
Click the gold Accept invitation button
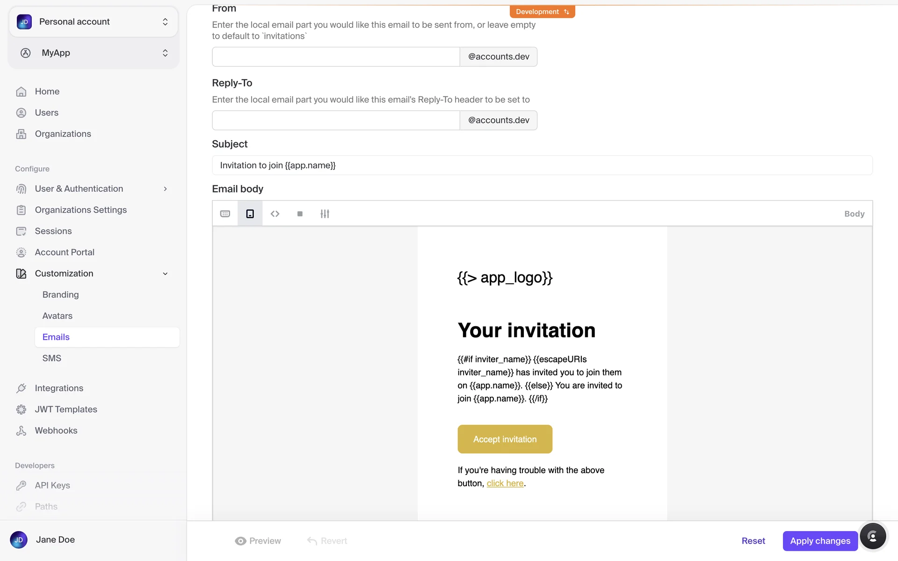tap(505, 439)
